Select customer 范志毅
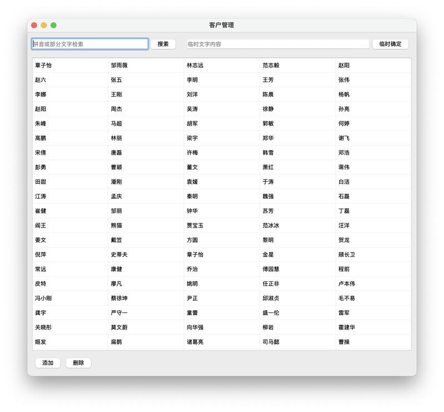 298,65
